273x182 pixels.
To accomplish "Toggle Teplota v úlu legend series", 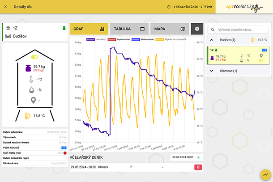I will [x=119, y=39].
